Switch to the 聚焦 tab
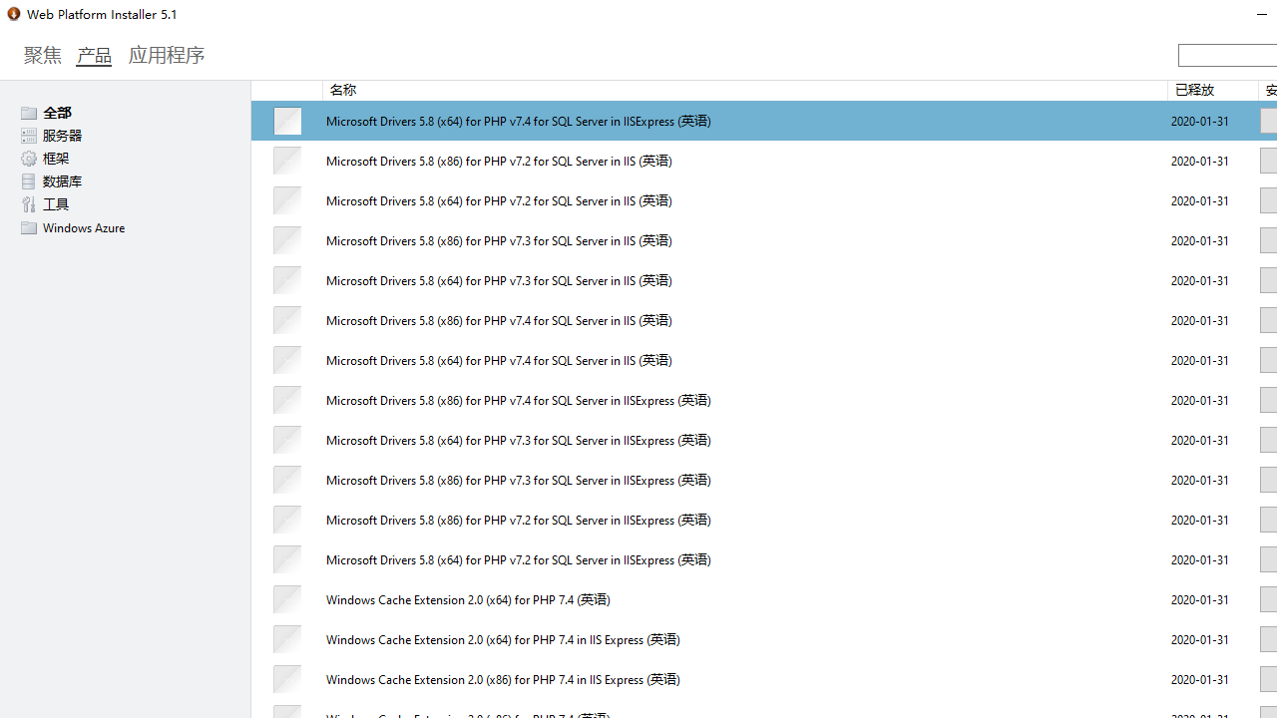The image size is (1277, 718). 42,55
